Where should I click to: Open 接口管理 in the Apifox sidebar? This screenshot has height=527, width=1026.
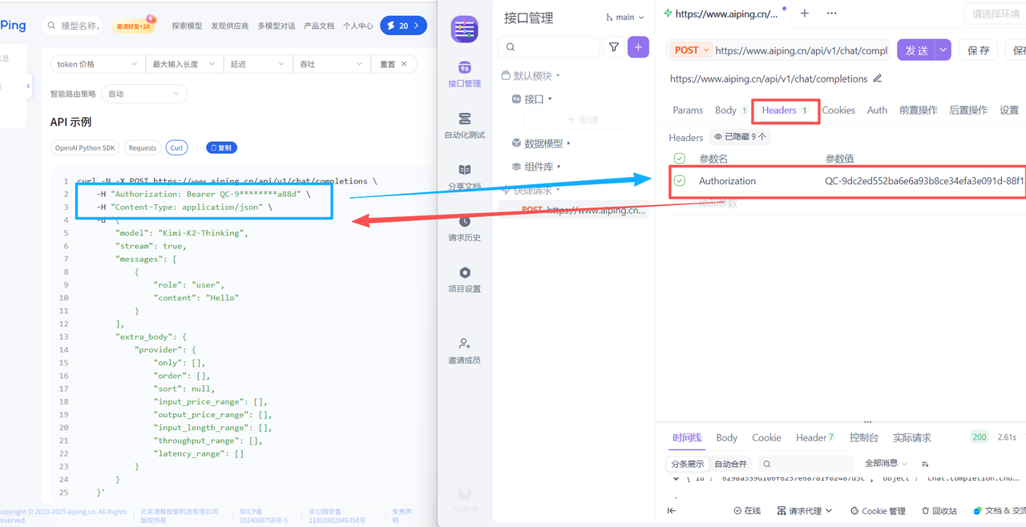pyautogui.click(x=465, y=74)
